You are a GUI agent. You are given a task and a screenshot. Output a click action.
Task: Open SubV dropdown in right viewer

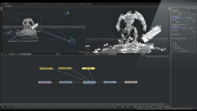[87, 54]
